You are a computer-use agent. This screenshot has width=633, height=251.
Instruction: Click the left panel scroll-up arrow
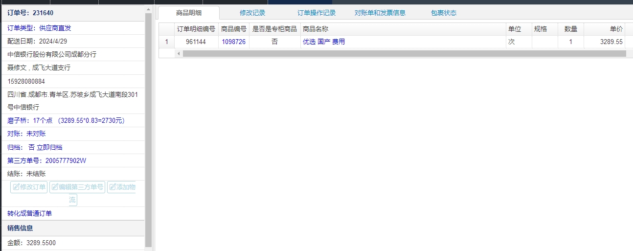(x=148, y=9)
